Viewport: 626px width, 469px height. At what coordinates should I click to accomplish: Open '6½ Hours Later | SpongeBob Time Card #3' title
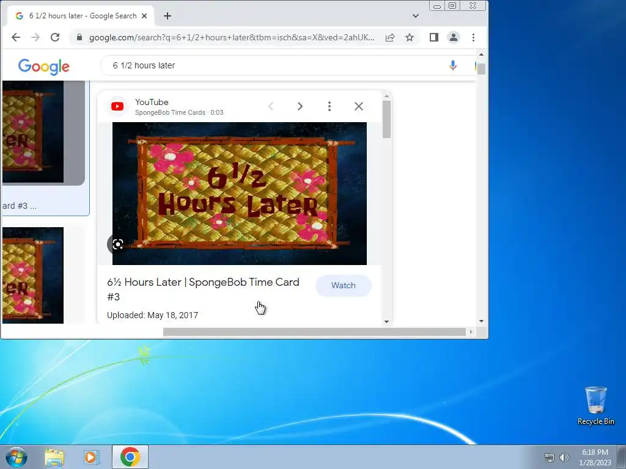click(203, 289)
